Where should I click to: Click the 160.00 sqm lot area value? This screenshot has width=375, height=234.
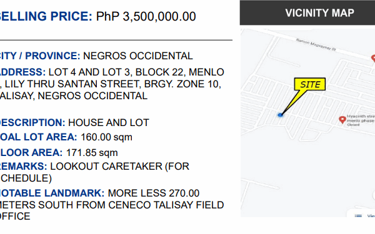click(x=106, y=137)
